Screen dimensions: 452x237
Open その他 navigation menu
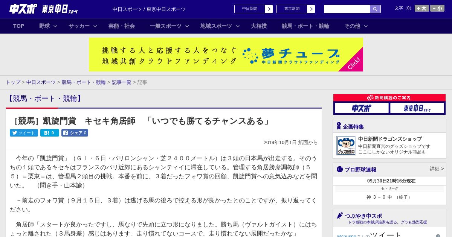[352, 26]
